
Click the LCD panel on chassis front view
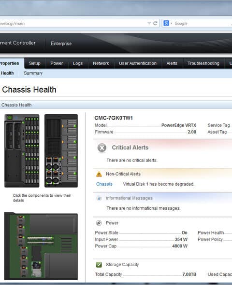coord(9,117)
